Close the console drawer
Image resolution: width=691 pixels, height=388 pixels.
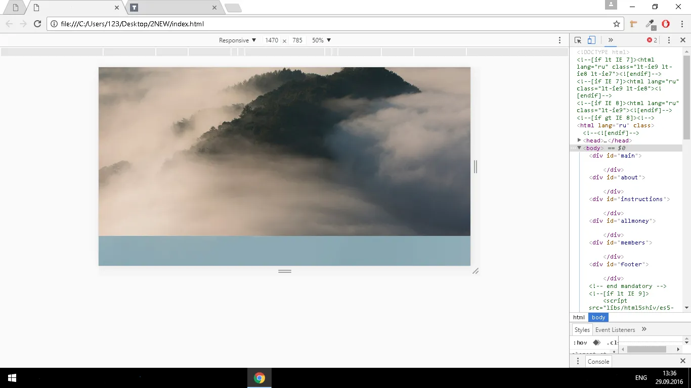[x=682, y=361]
